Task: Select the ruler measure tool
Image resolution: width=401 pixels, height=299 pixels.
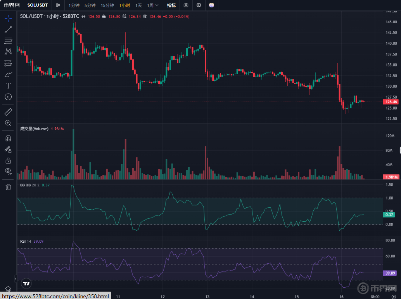Action: click(x=8, y=112)
